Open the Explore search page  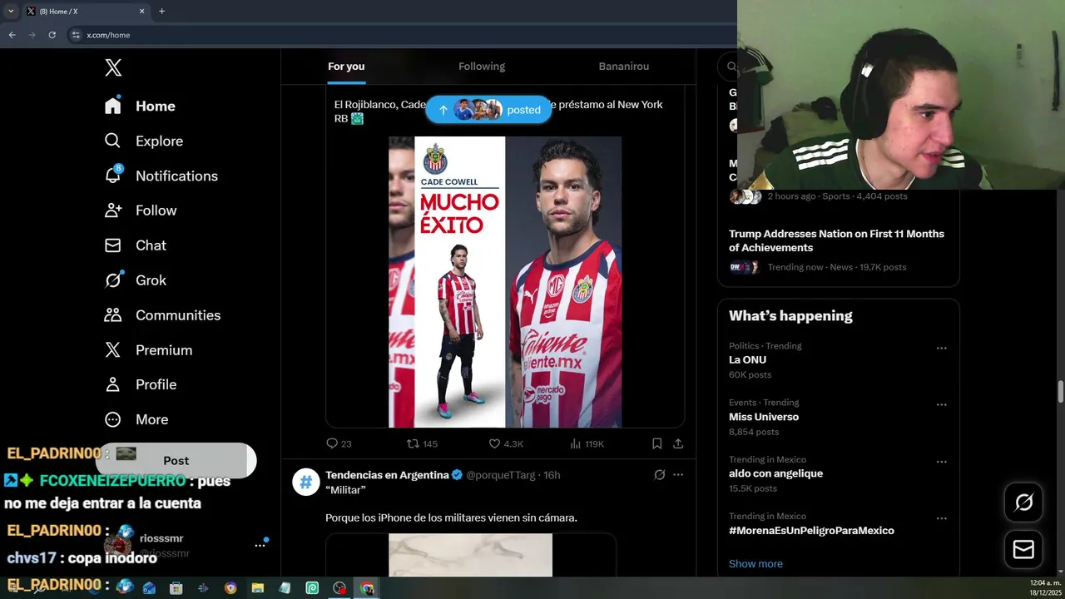[143, 141]
